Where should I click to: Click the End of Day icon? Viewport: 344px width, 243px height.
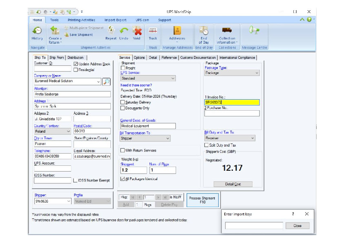click(203, 31)
